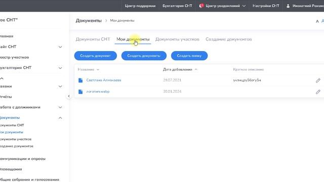324x182 pixels.
Task: Expand Бухгалтерия СНТ sidebar chevron
Action: point(60,68)
